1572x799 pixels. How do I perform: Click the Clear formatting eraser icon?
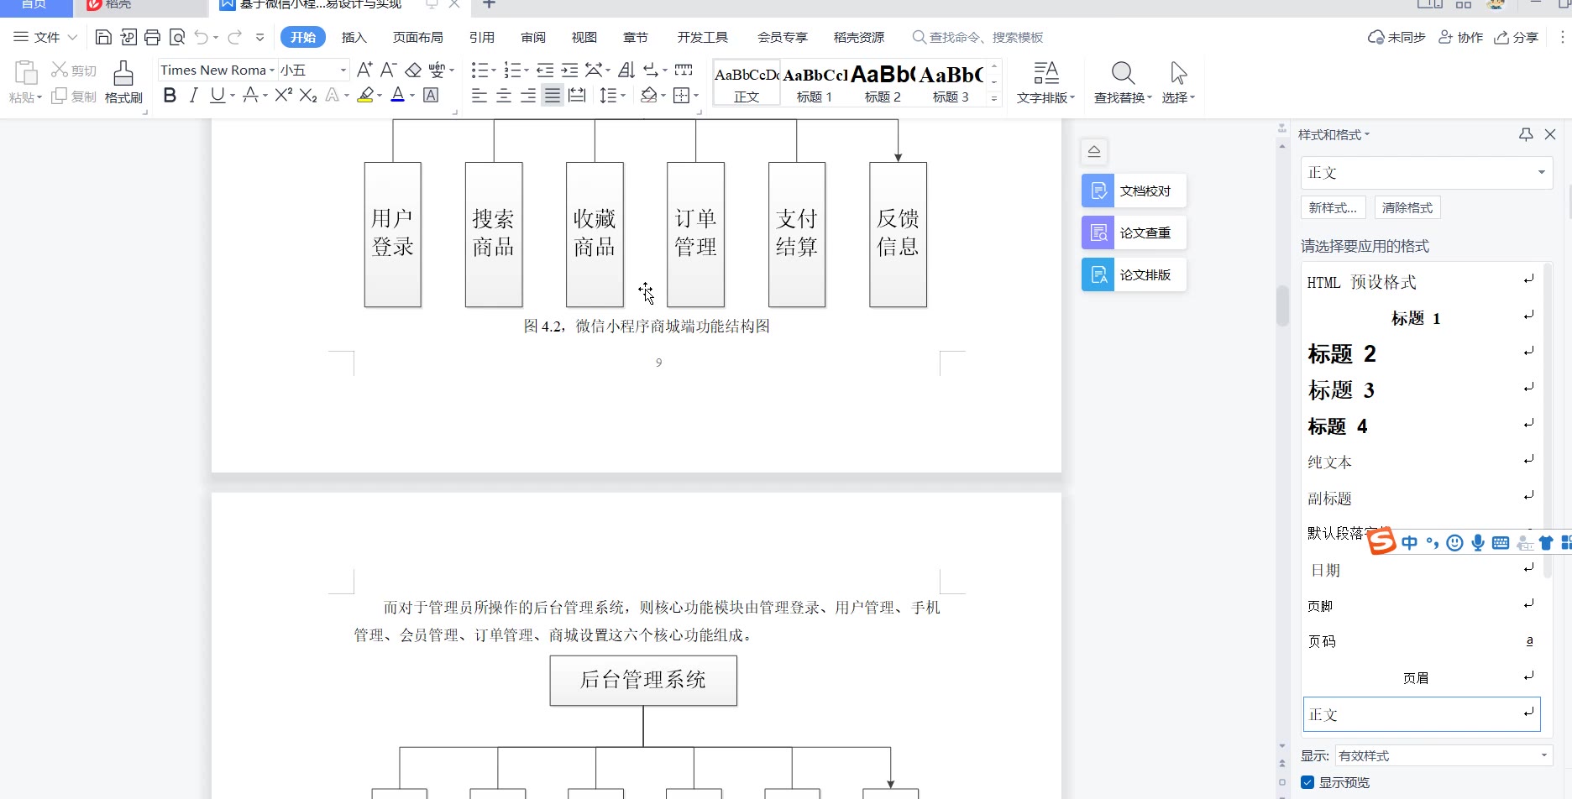[x=412, y=70]
